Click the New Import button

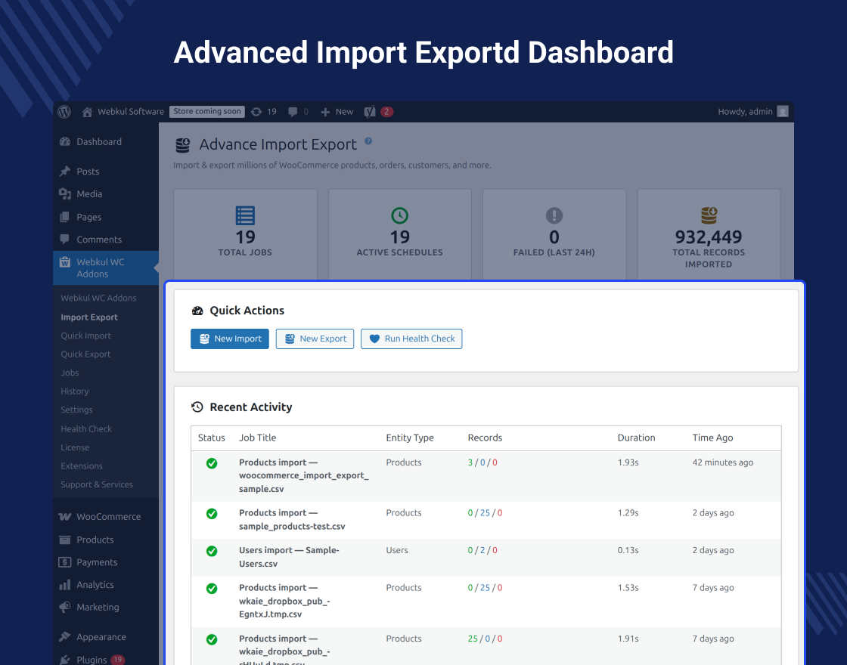230,339
